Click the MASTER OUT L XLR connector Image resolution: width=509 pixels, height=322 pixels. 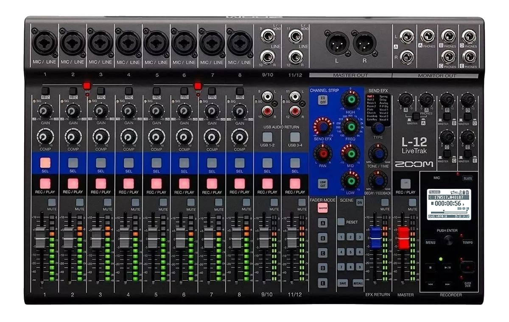point(337,43)
